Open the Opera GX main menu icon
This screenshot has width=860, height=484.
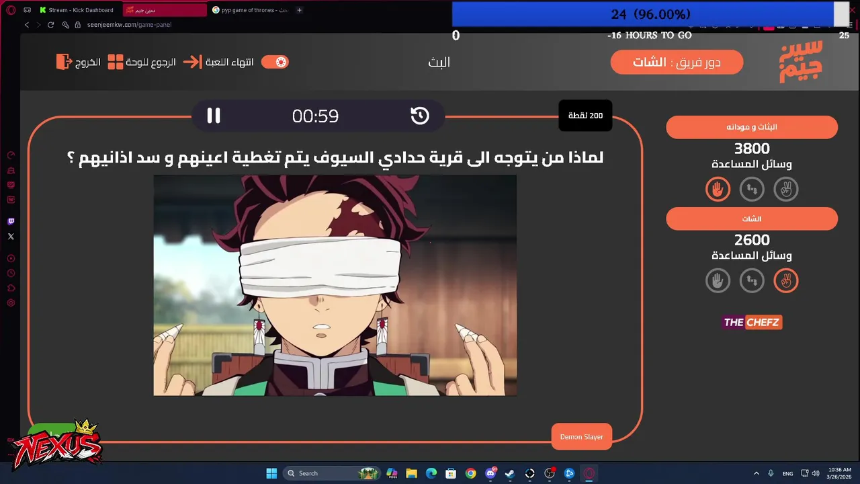[x=11, y=10]
